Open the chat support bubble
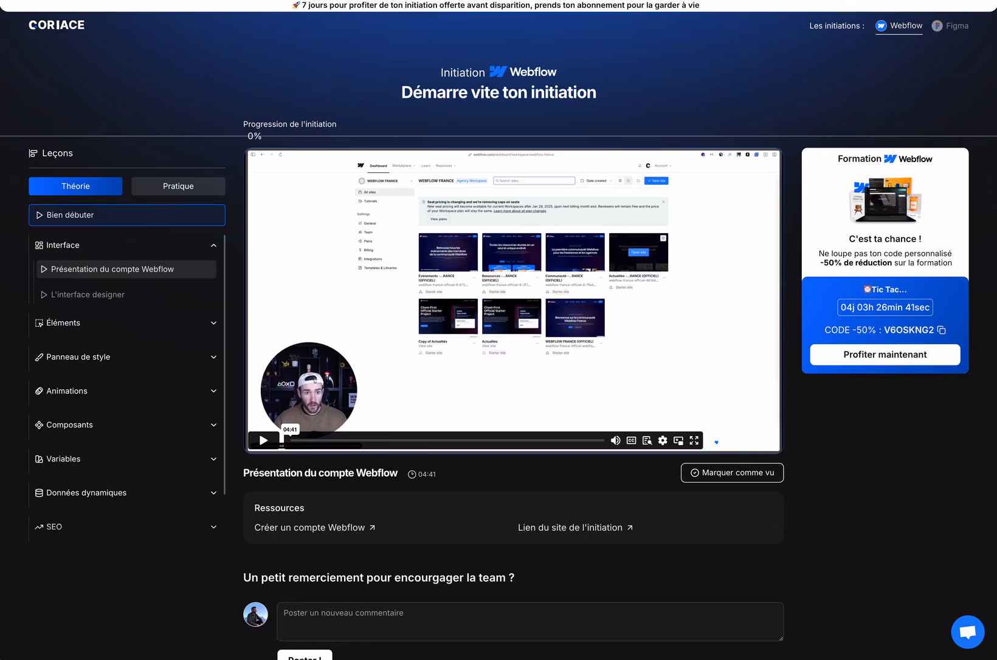Screen dimensions: 997x660 [968, 632]
